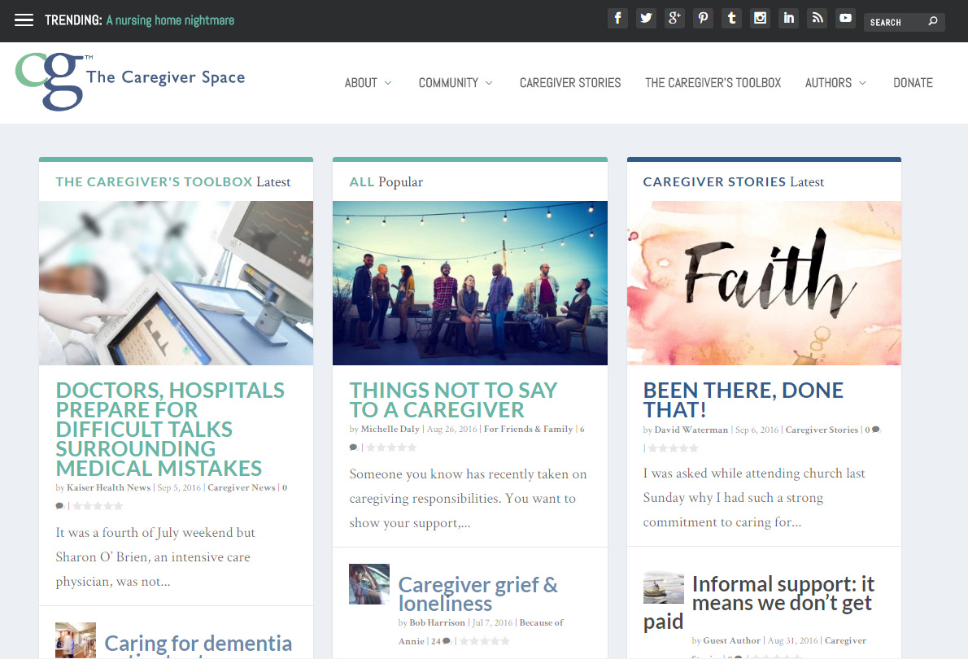Open Caregiver grief & loneliness article
Image resolution: width=968 pixels, height=659 pixels.
pos(477,594)
